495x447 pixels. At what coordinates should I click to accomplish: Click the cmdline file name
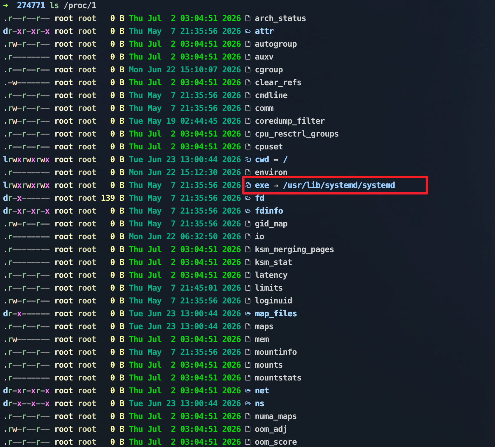coord(271,95)
